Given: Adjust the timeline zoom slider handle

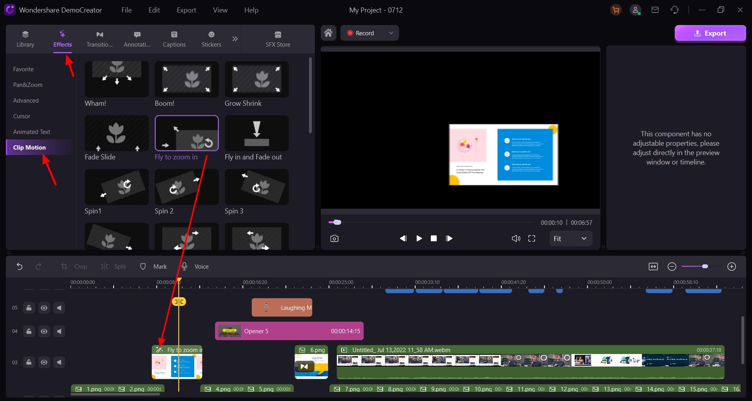Looking at the screenshot, I should coord(705,267).
